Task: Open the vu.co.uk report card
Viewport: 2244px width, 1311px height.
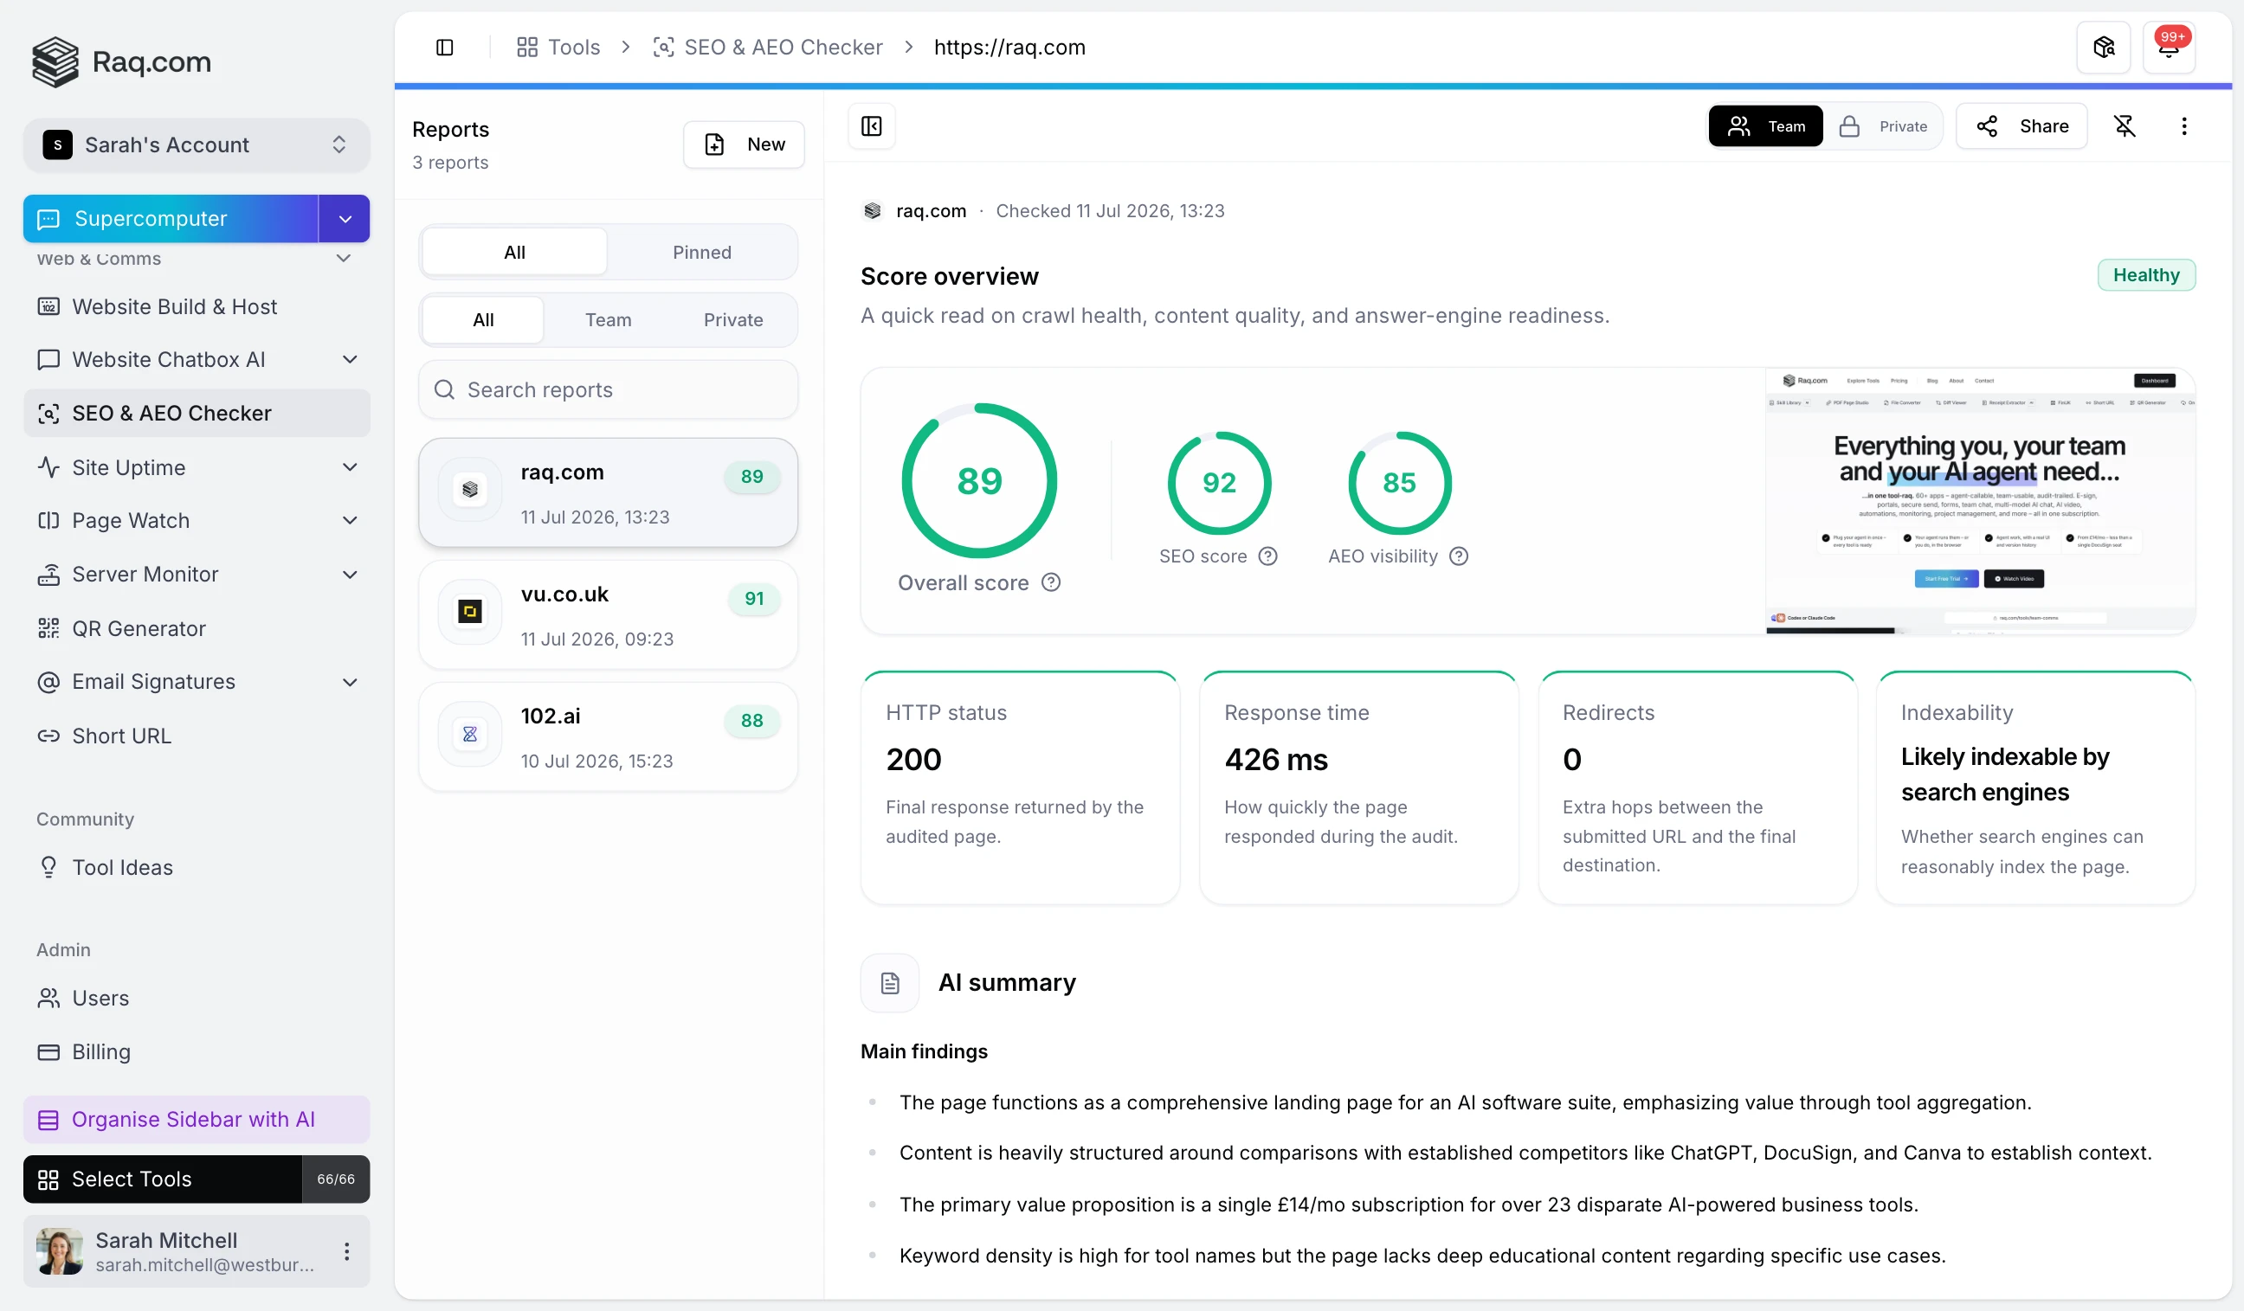Action: 609,615
